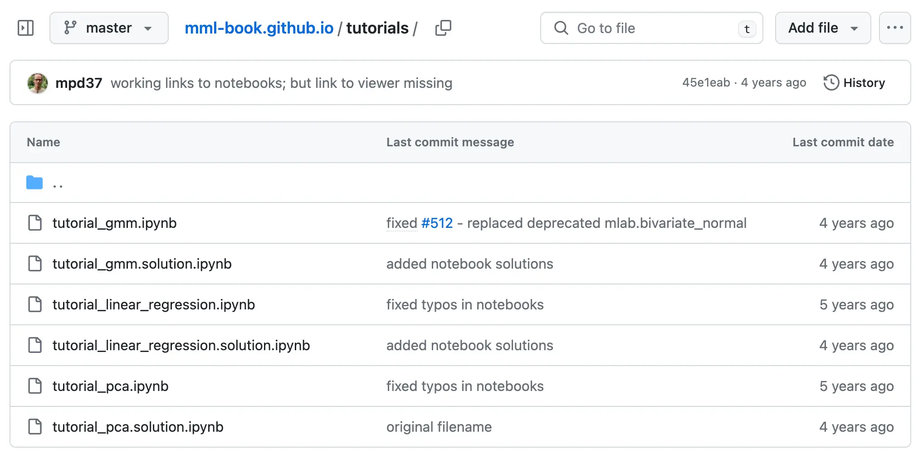This screenshot has width=918, height=463.
Task: Copy the path with the copy icon
Action: [x=443, y=28]
